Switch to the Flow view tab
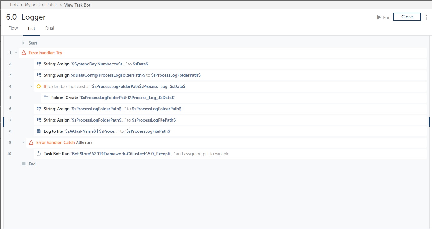 pos(13,28)
